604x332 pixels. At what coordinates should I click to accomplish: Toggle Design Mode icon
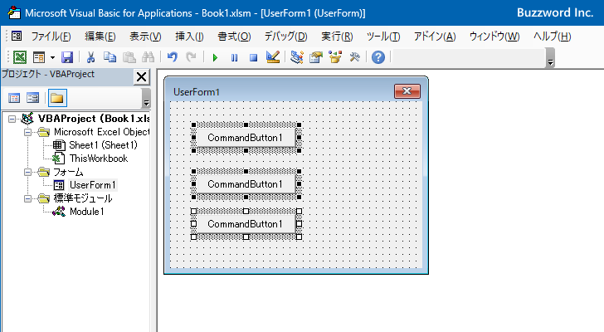coord(273,57)
